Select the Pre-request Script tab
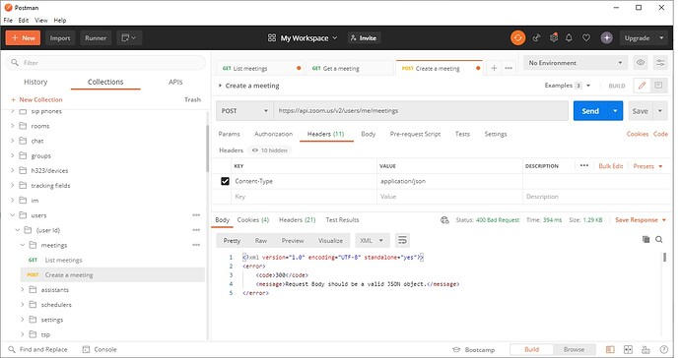Screen dimensions: 680x358 [x=415, y=134]
